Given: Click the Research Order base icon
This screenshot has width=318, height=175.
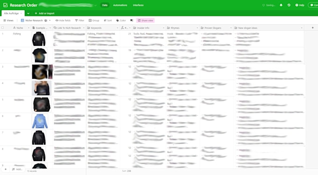Looking at the screenshot, I should (6, 5).
